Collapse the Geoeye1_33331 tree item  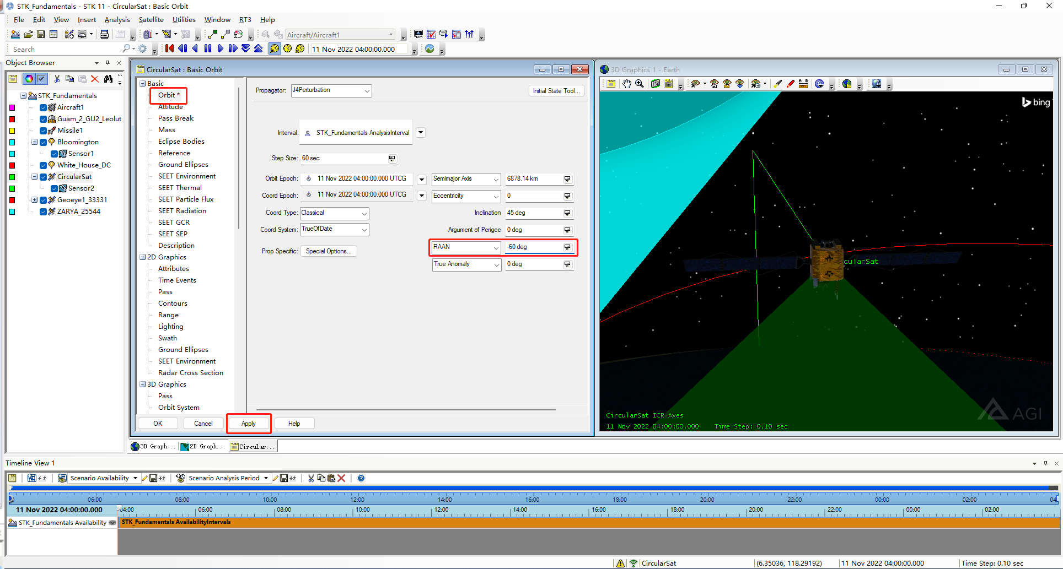34,200
